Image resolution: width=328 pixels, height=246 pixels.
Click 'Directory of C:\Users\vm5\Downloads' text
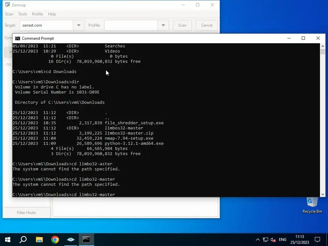[x=60, y=102]
